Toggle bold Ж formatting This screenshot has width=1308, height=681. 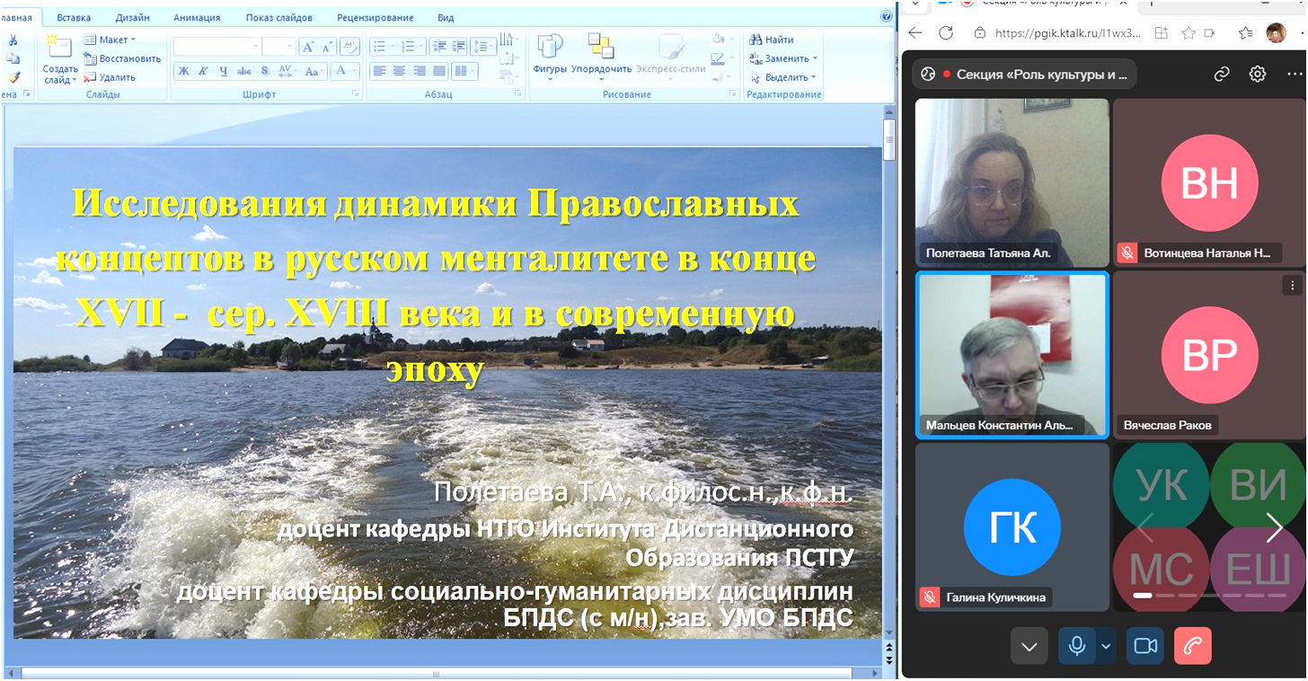(x=183, y=71)
